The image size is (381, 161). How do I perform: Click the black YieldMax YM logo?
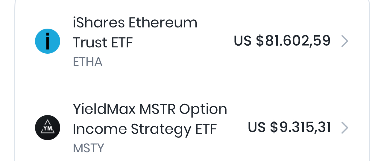(x=48, y=128)
